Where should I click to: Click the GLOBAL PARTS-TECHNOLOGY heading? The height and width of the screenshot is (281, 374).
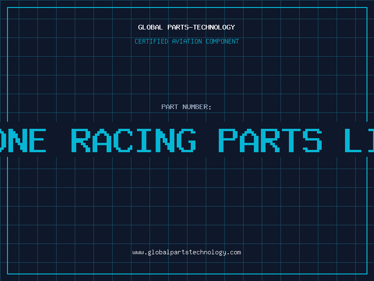[187, 27]
